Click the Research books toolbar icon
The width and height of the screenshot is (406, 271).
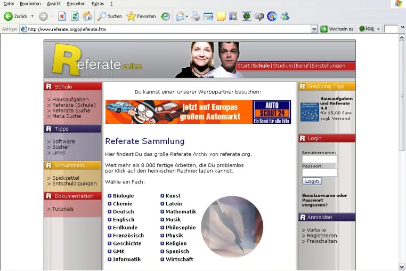pyautogui.click(x=233, y=17)
